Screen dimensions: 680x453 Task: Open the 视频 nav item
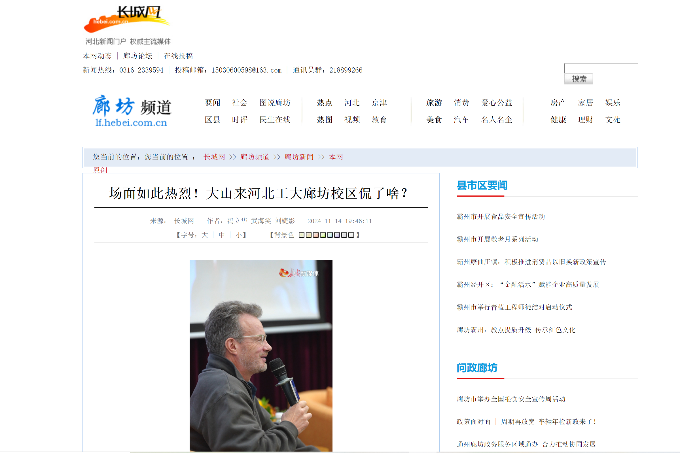click(x=352, y=120)
